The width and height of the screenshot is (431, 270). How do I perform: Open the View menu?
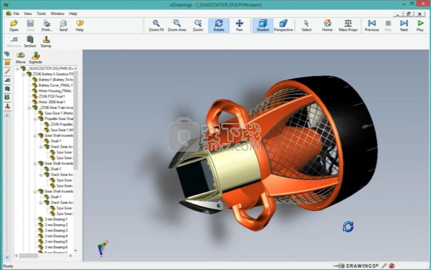point(28,13)
